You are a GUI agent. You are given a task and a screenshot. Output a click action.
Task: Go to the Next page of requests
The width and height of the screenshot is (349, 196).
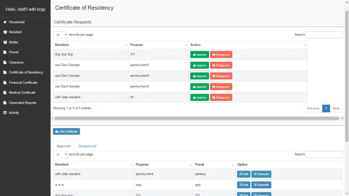pos(336,108)
